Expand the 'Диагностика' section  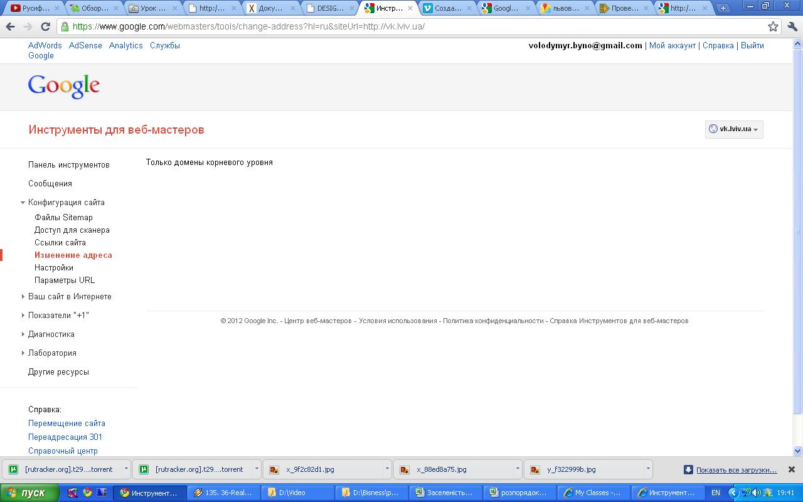click(23, 334)
